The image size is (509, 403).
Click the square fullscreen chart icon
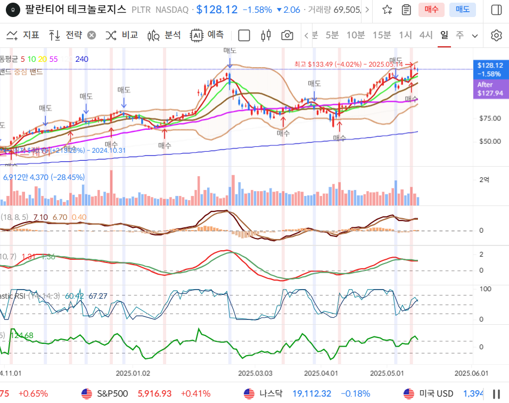coord(244,35)
